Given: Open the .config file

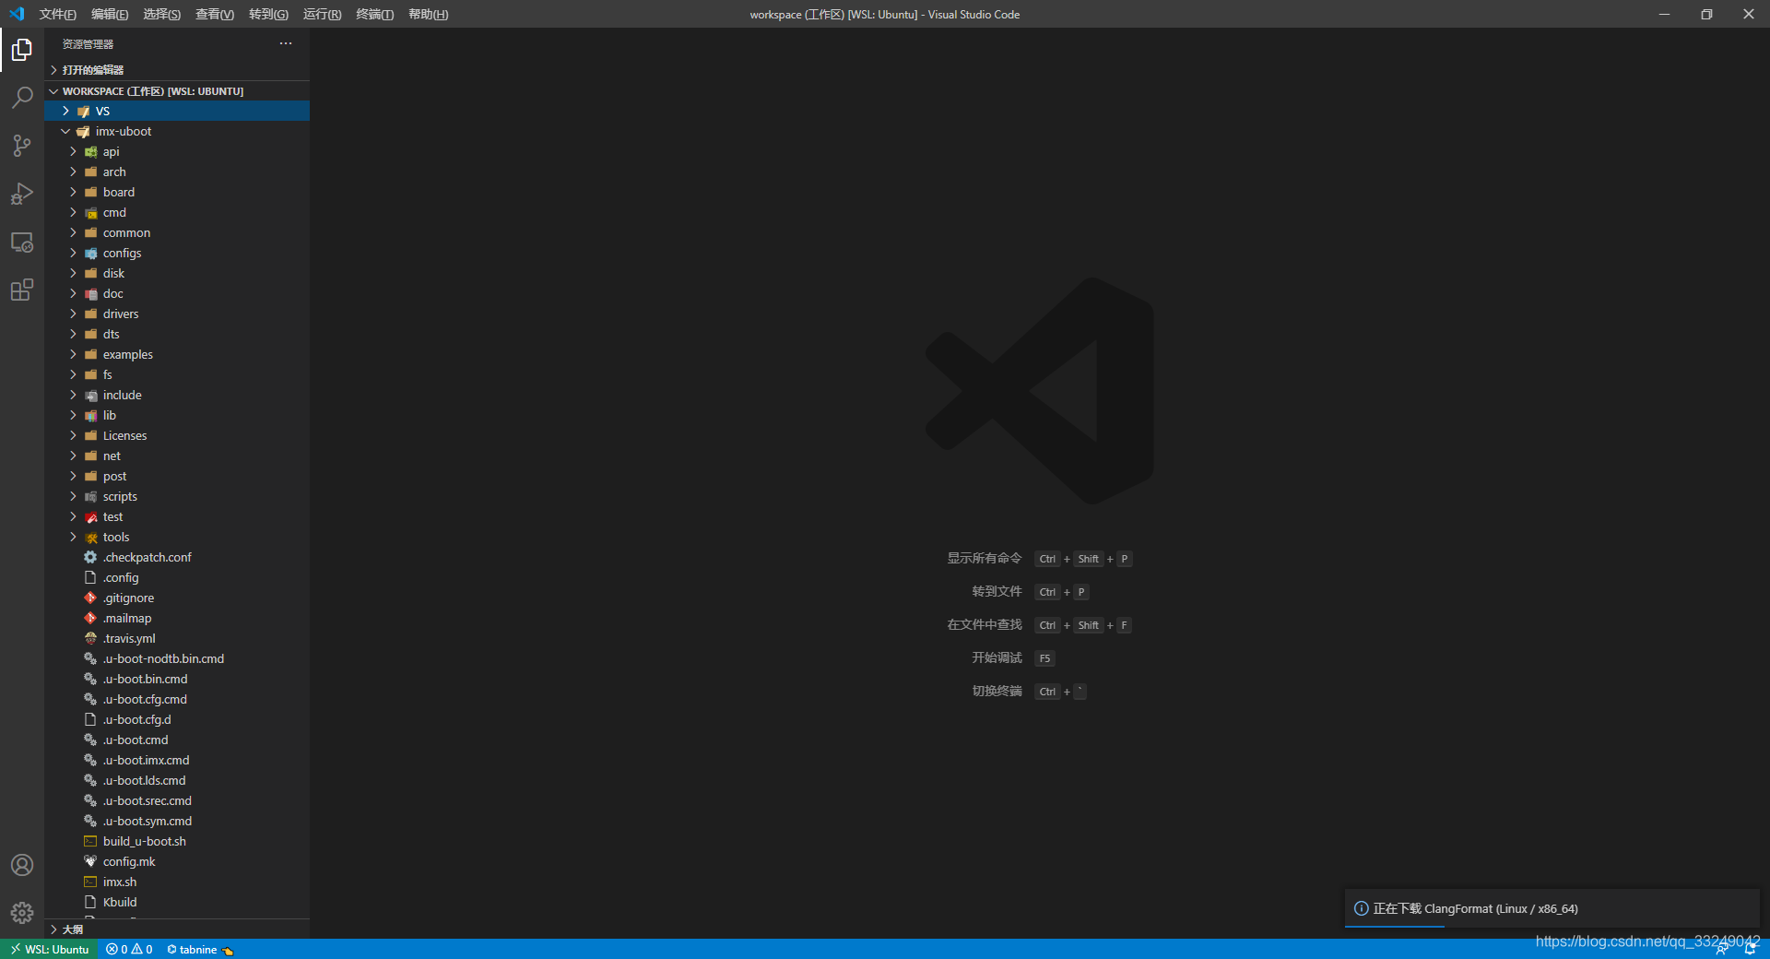Looking at the screenshot, I should coord(177,577).
